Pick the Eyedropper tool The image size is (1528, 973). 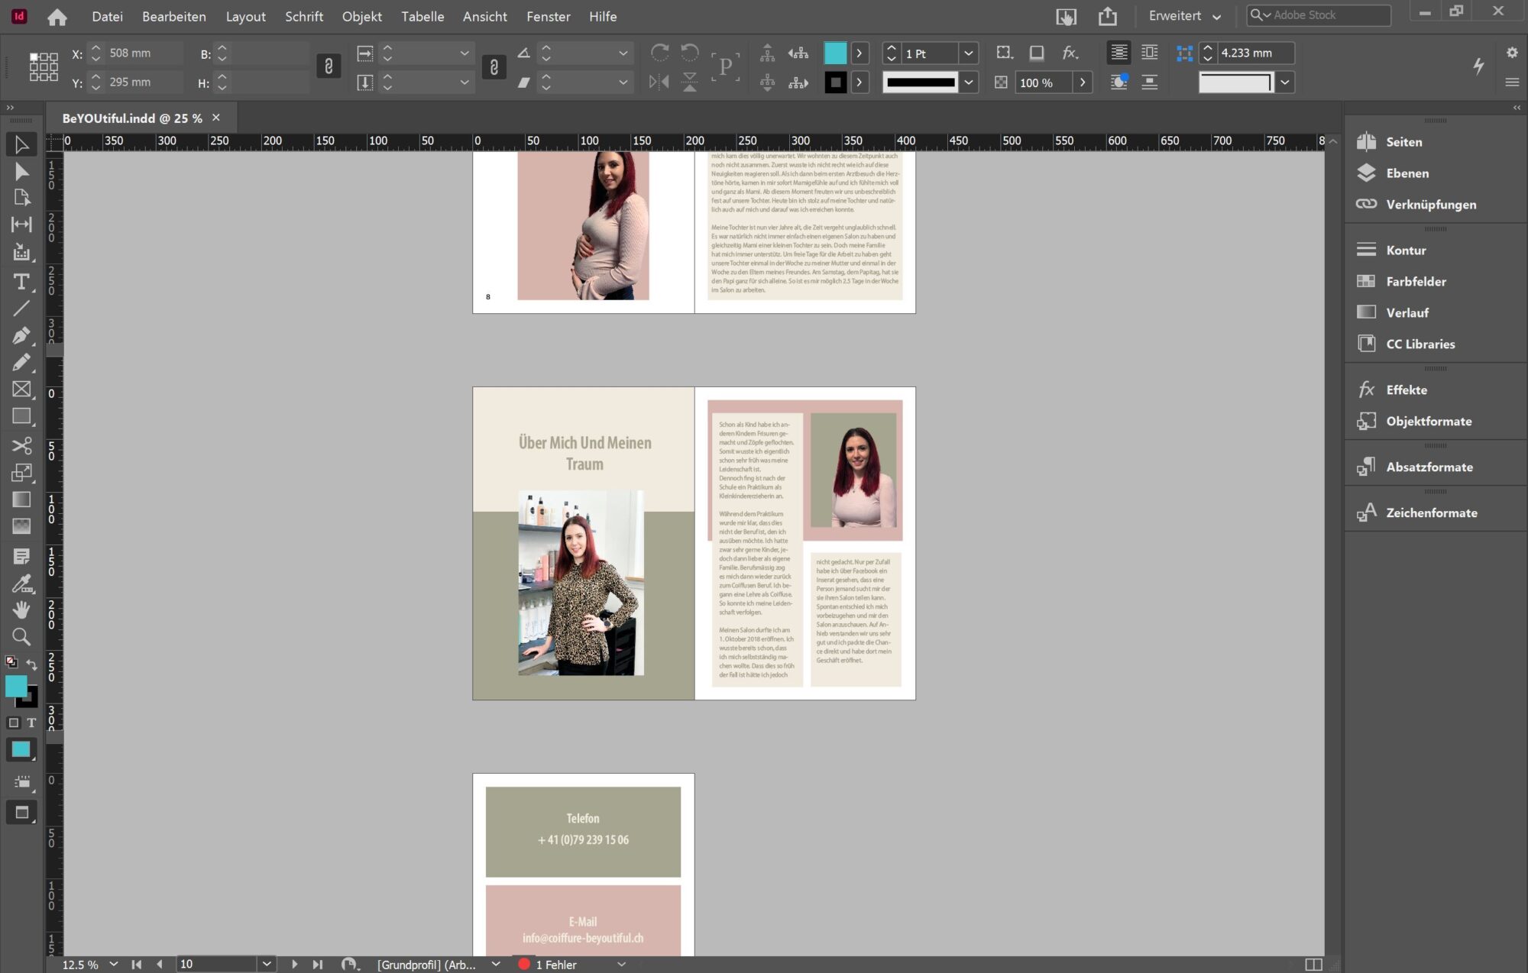21,583
